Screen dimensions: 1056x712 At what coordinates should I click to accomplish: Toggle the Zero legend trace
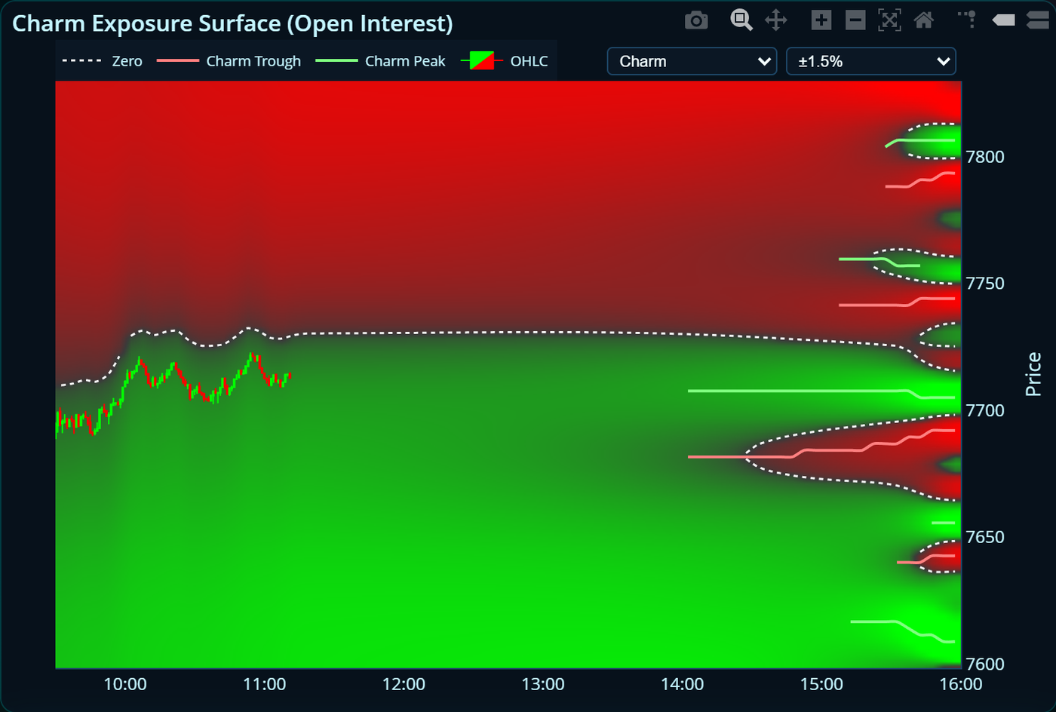click(102, 61)
